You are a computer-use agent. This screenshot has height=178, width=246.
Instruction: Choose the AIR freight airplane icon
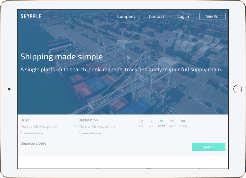(x=151, y=121)
